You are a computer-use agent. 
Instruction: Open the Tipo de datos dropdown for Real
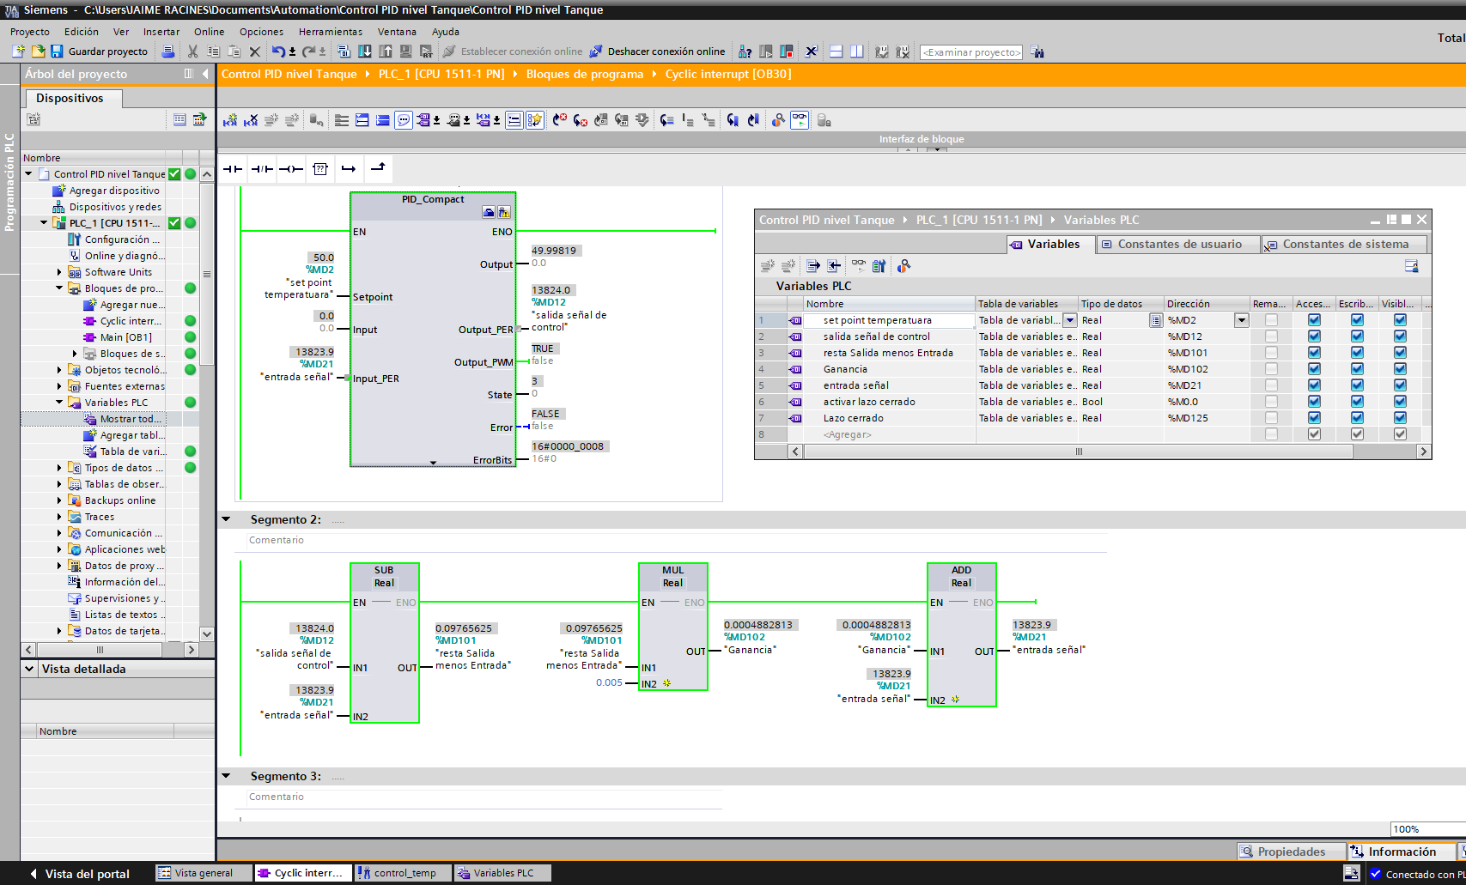click(1156, 320)
